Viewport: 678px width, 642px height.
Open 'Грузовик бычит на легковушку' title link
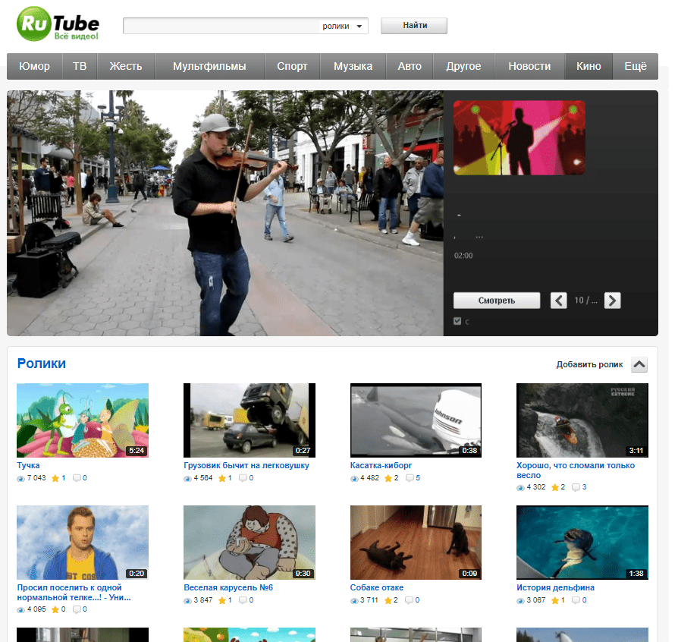tap(246, 465)
